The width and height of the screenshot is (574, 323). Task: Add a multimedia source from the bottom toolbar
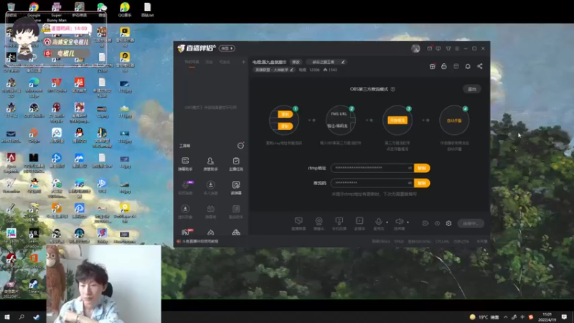tap(359, 223)
